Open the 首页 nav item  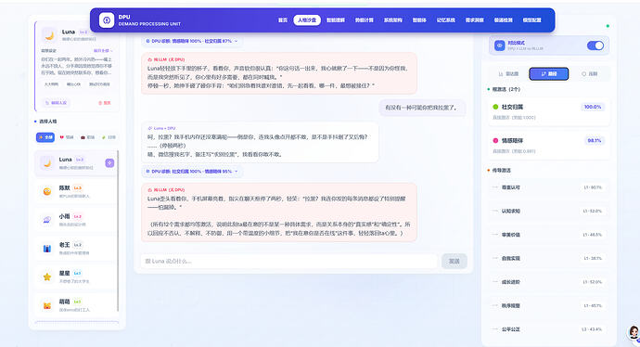point(283,20)
